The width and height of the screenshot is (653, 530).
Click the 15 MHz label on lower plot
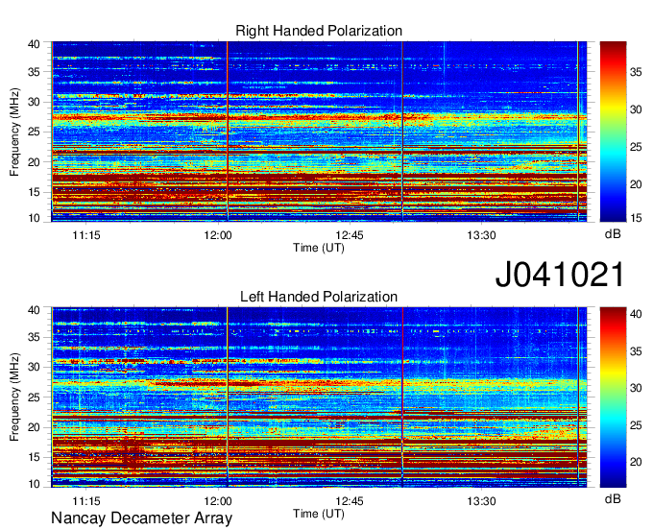point(35,457)
